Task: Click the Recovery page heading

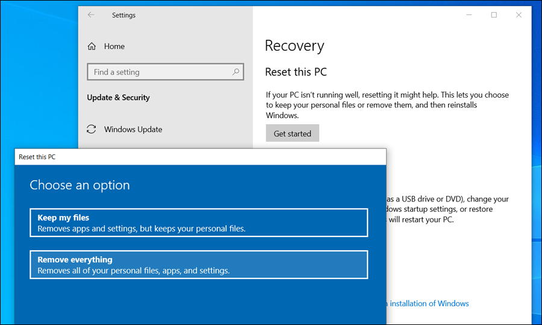Action: point(294,46)
